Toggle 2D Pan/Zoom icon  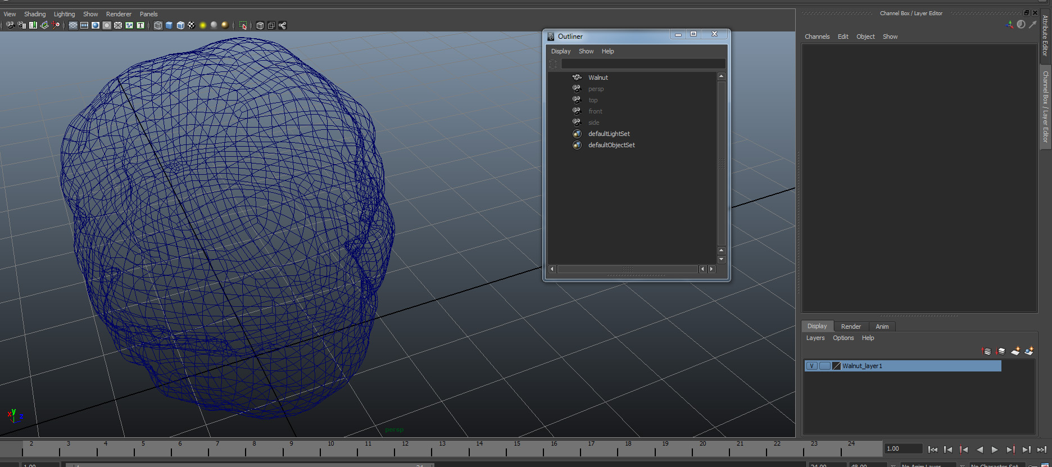pos(56,25)
